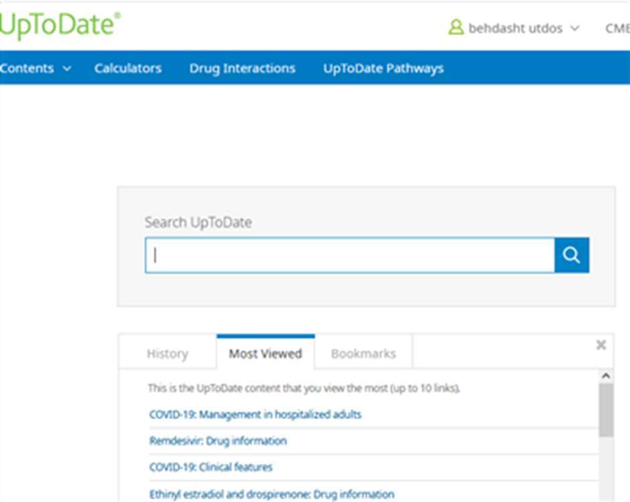Open Ethinyl estradiol and drospirenone link
This screenshot has height=502, width=630.
[271, 494]
